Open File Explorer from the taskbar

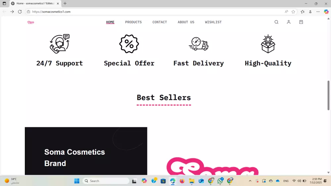(191, 181)
